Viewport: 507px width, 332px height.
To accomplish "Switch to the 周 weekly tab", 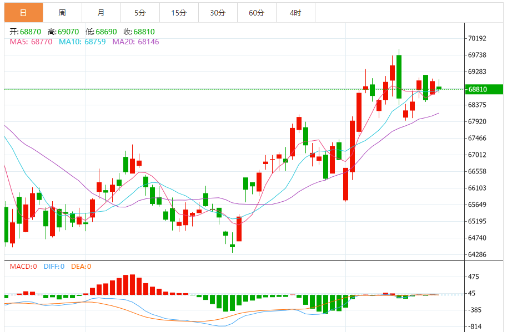I will pyautogui.click(x=62, y=13).
